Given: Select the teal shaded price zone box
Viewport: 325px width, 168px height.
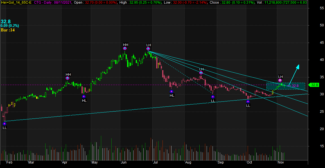Looking at the screenshot, I should (285, 86).
